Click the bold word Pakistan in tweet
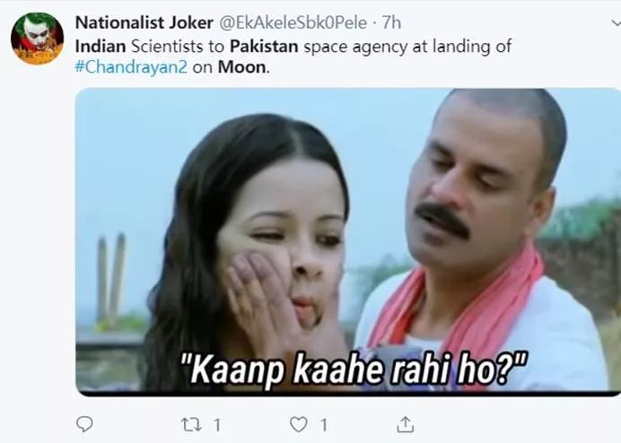Image resolution: width=621 pixels, height=443 pixels. 264,47
